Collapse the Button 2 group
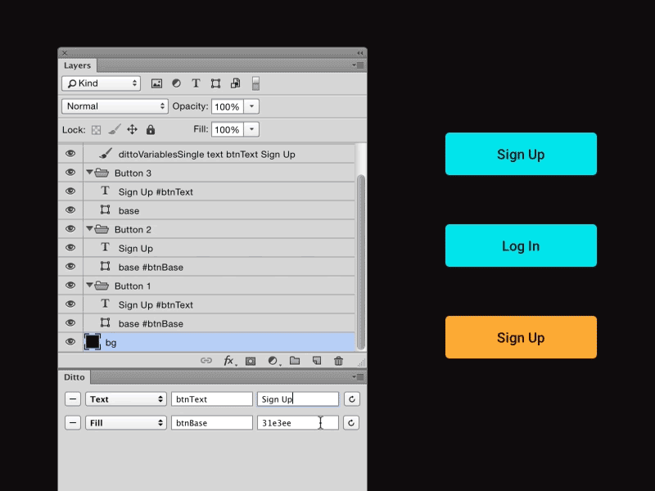Viewport: 655px width, 491px height. 89,228
